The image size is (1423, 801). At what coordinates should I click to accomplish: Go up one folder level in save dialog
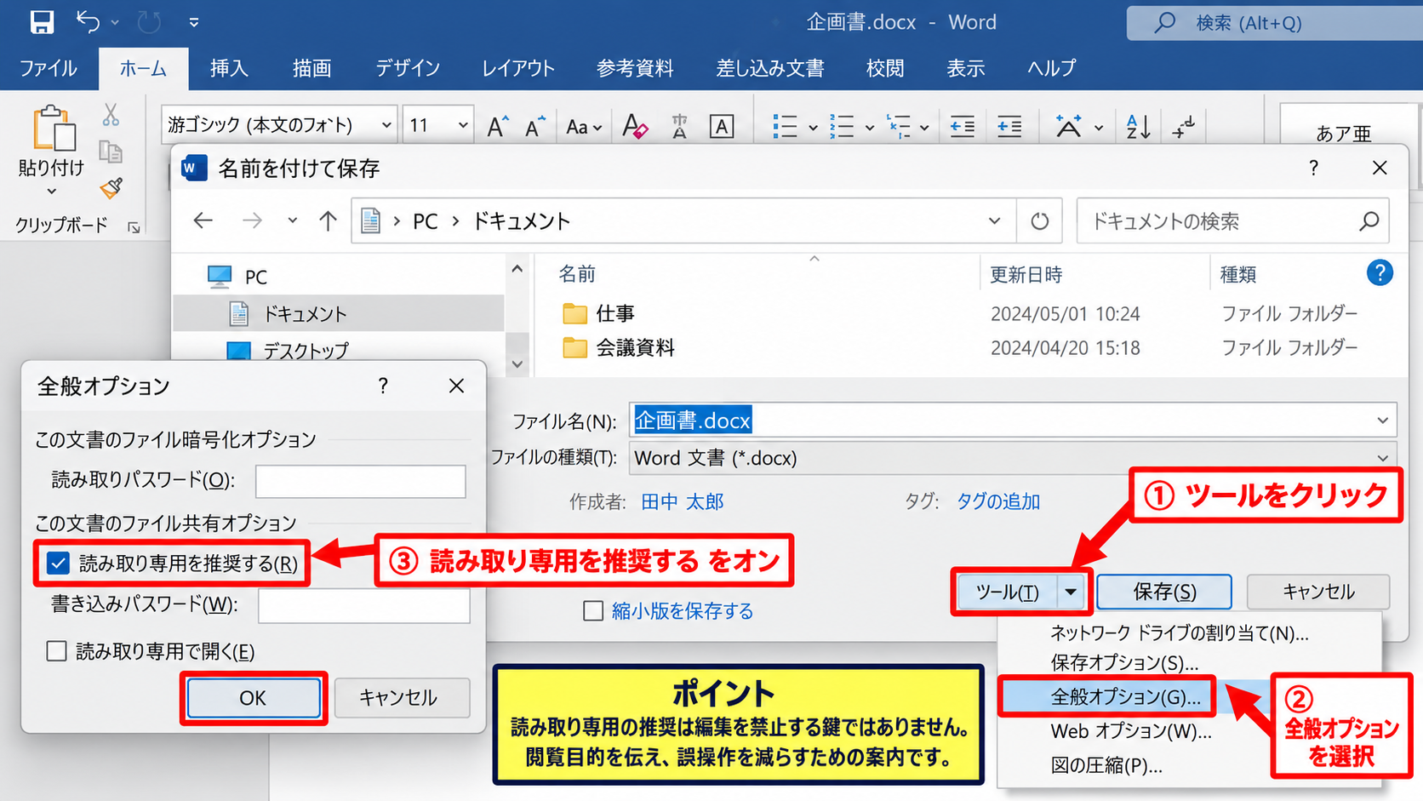coord(328,221)
